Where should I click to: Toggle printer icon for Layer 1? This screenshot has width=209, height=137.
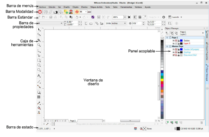click(x=176, y=43)
